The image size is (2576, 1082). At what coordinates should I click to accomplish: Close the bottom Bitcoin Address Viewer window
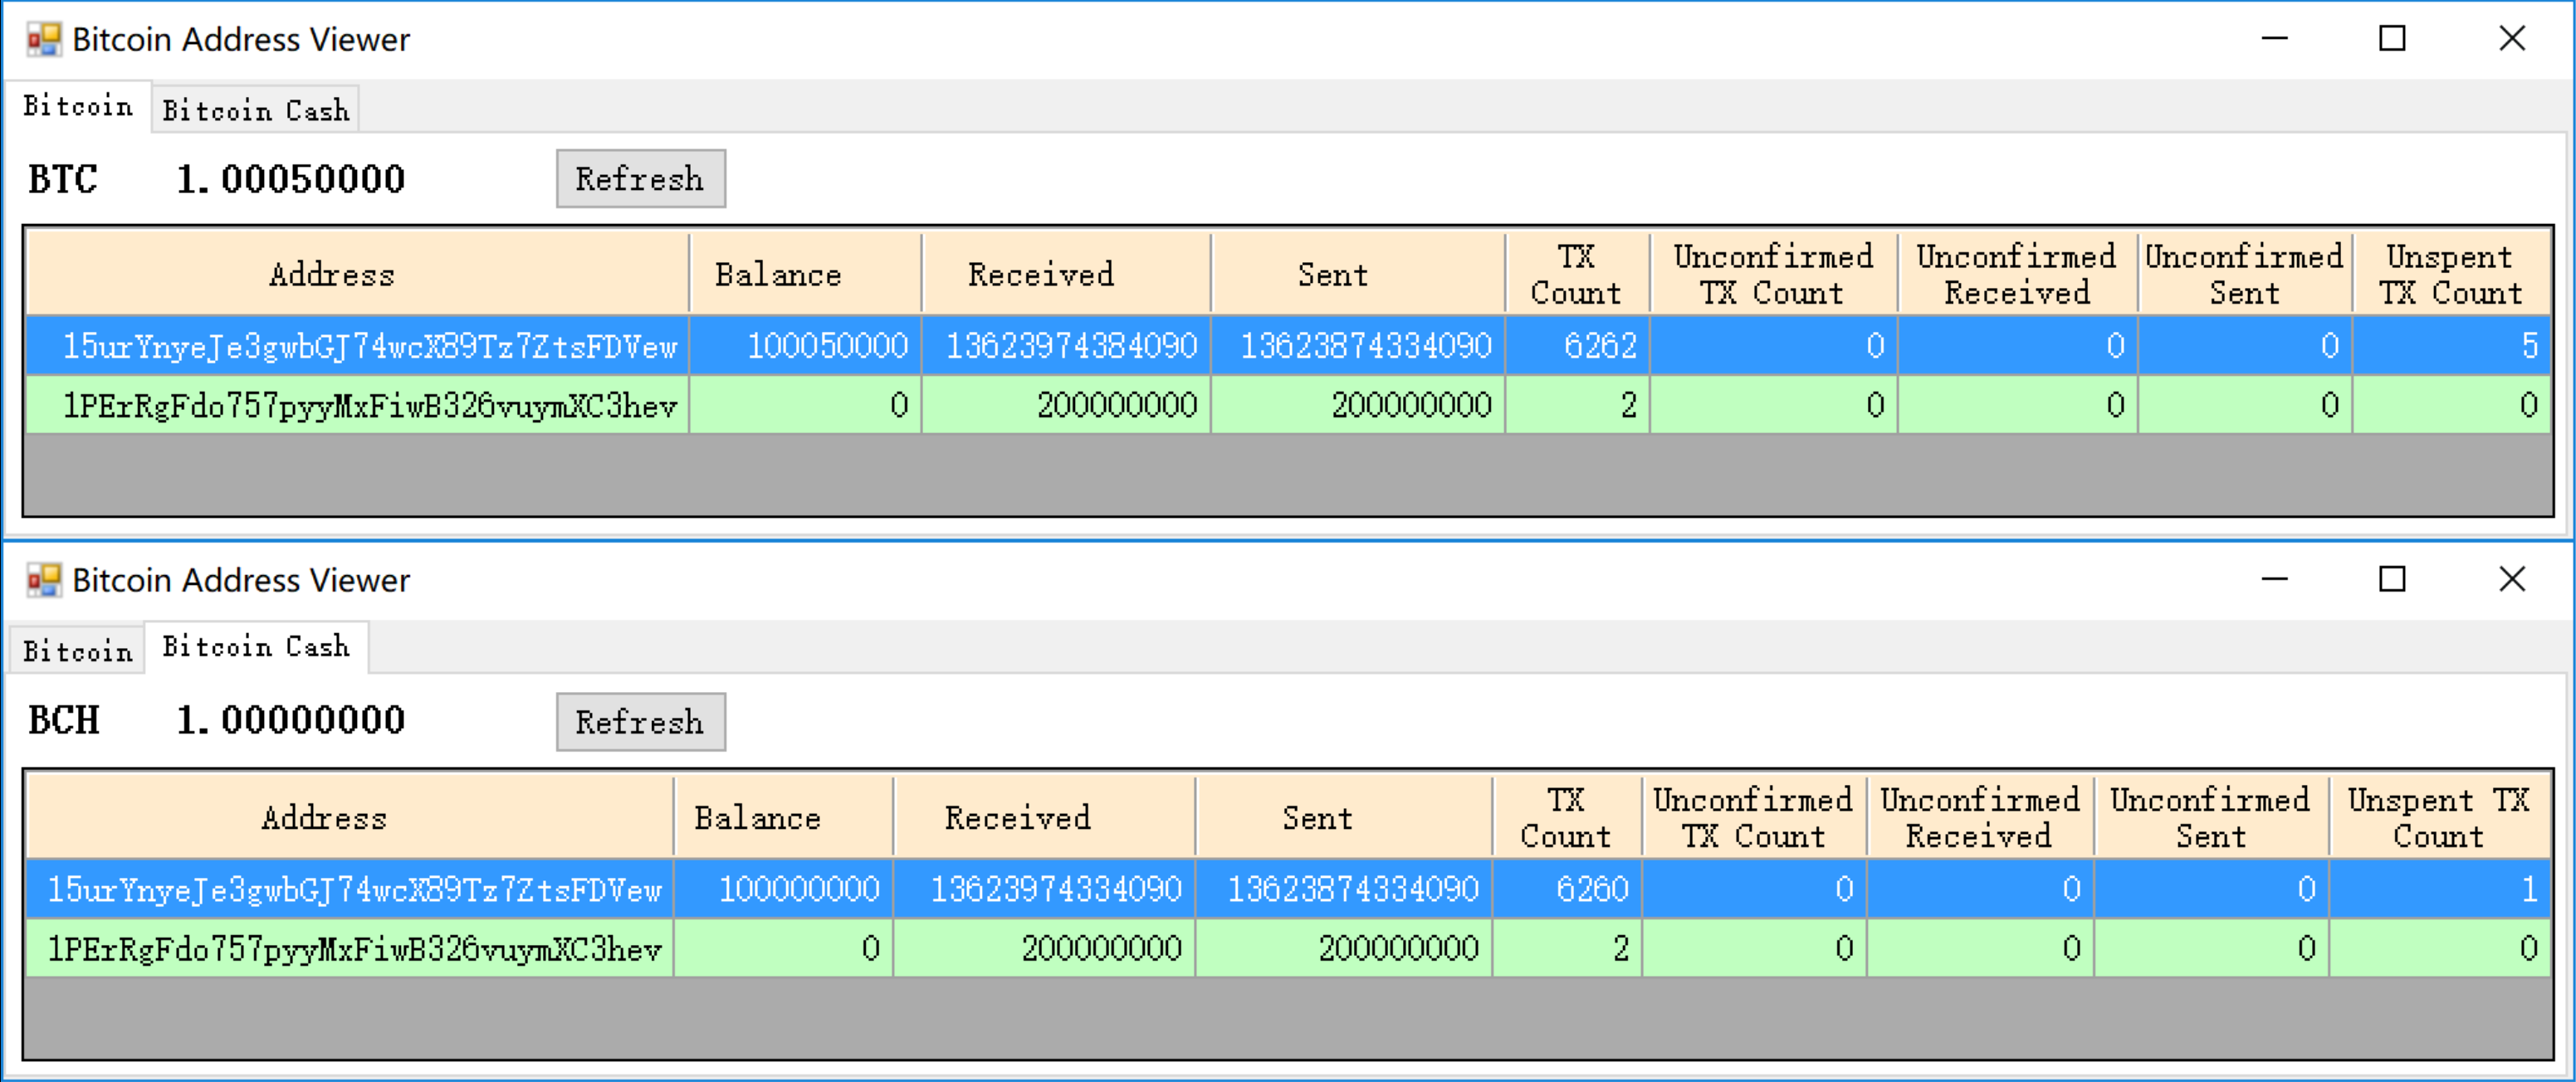point(2512,579)
